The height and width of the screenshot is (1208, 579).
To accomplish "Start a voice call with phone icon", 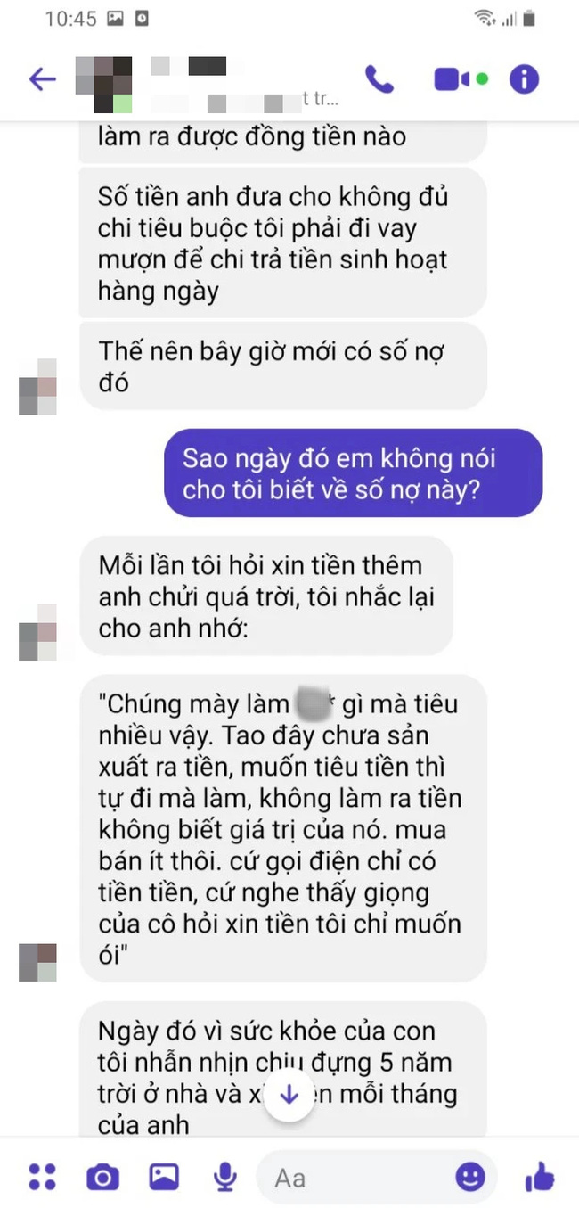I will pyautogui.click(x=379, y=79).
